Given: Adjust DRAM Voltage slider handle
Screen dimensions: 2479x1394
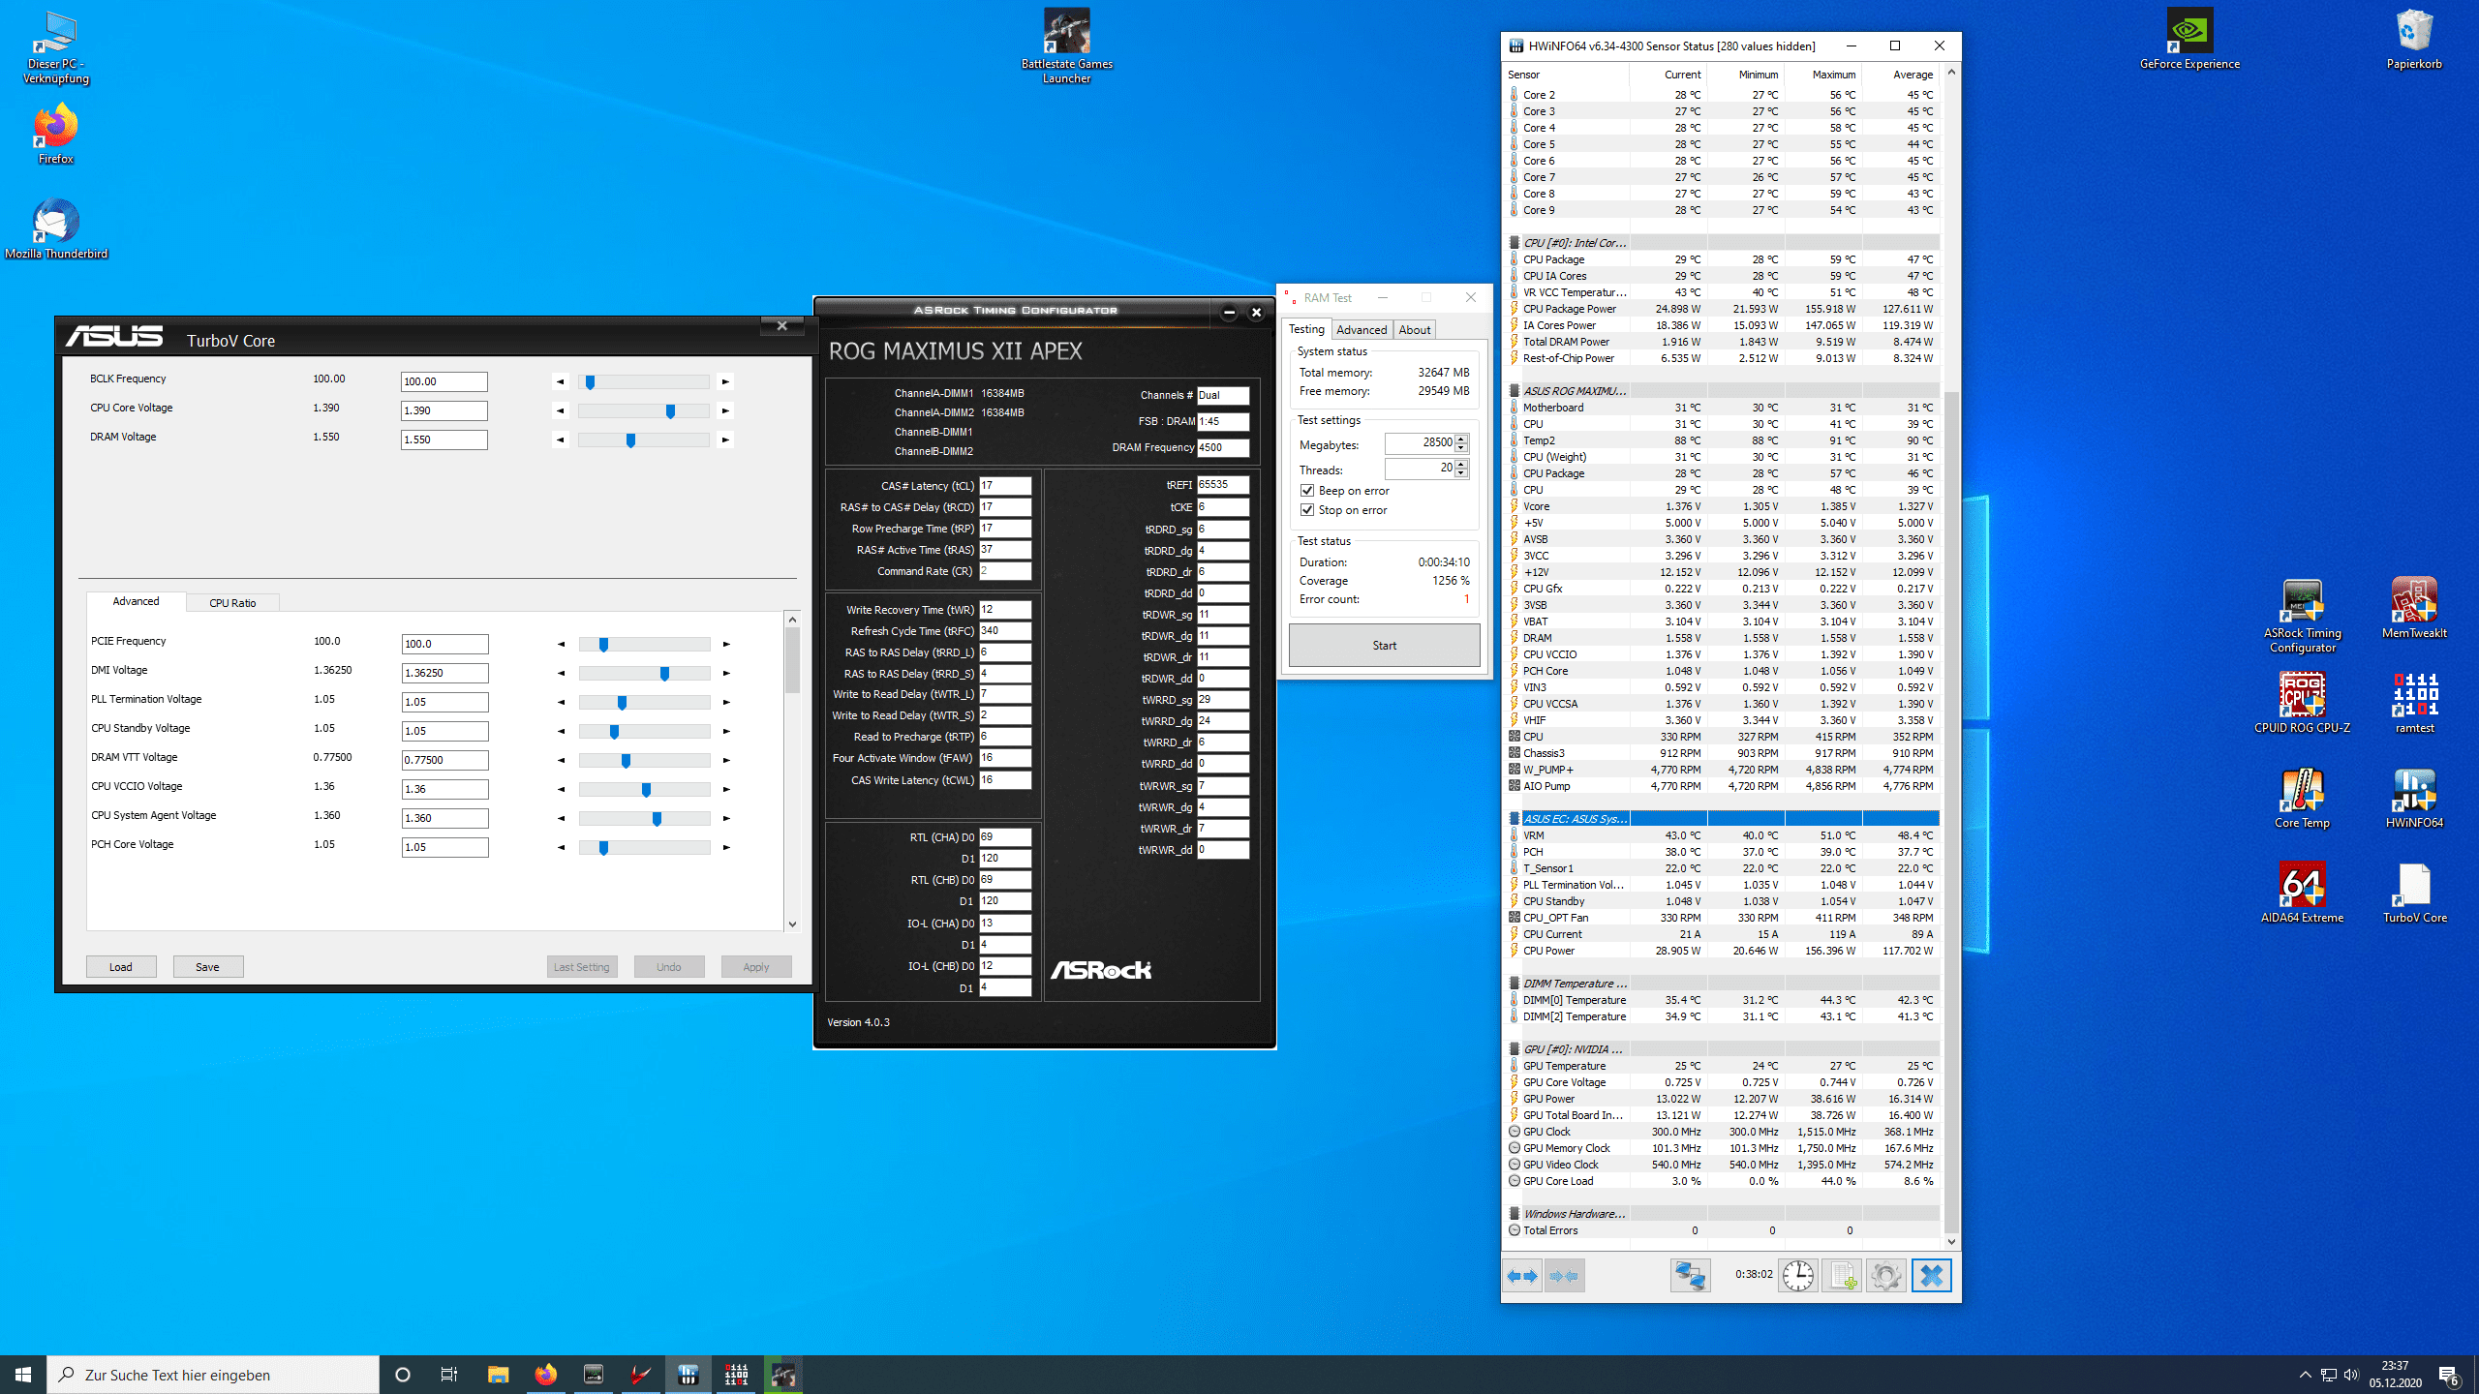Looking at the screenshot, I should click(630, 440).
